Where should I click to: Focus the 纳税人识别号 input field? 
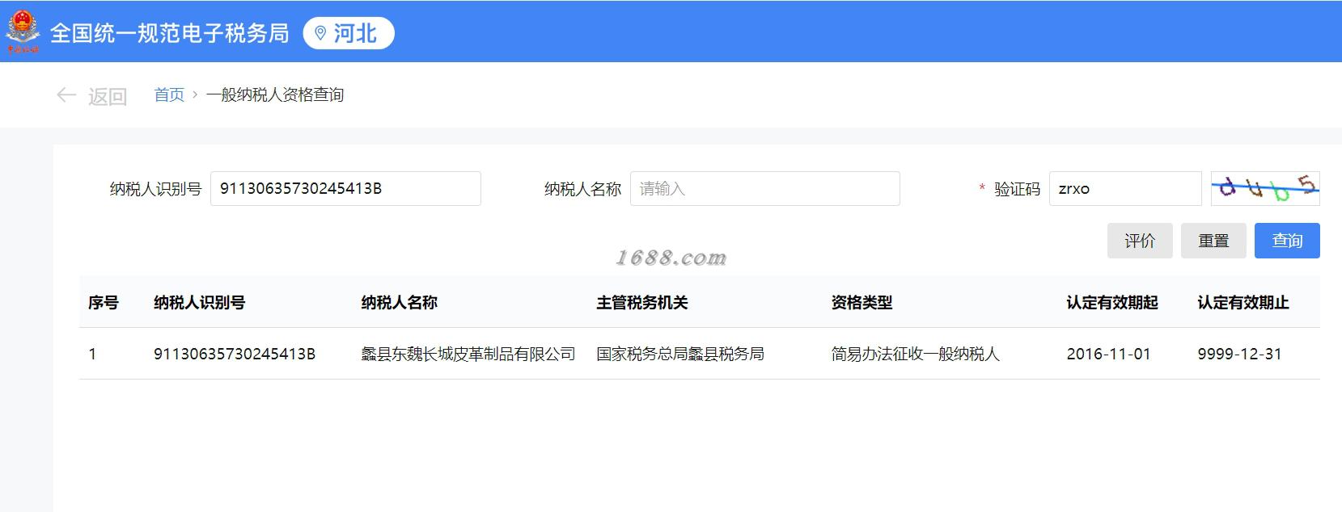click(x=345, y=188)
